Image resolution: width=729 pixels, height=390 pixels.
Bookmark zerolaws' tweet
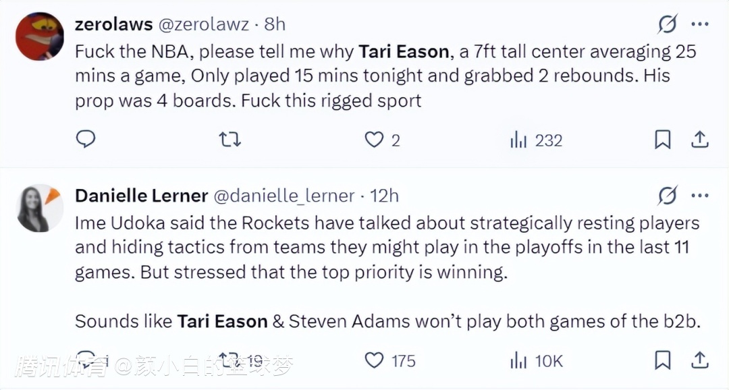click(x=663, y=140)
